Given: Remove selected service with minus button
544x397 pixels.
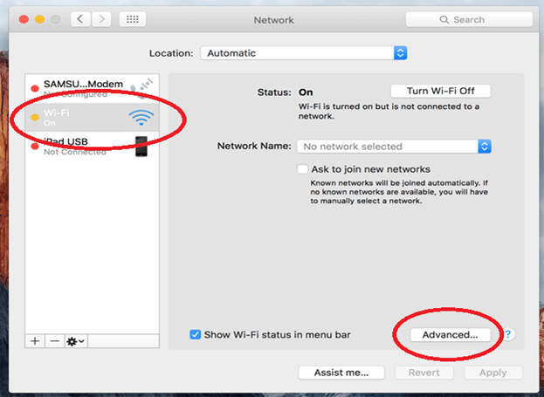Looking at the screenshot, I should pos(54,341).
